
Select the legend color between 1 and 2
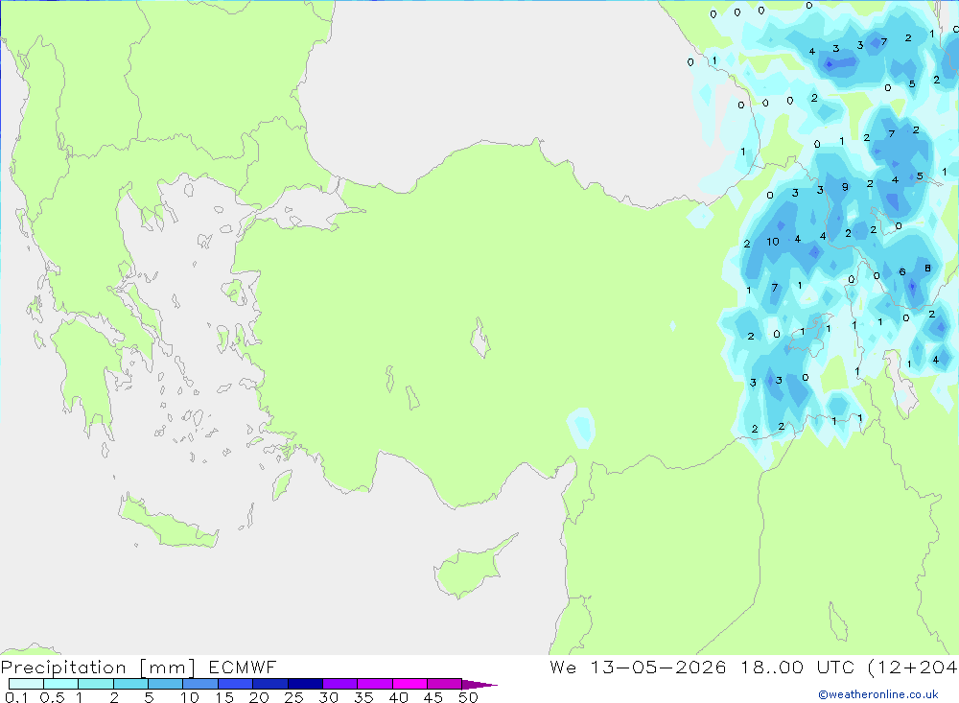click(x=96, y=684)
